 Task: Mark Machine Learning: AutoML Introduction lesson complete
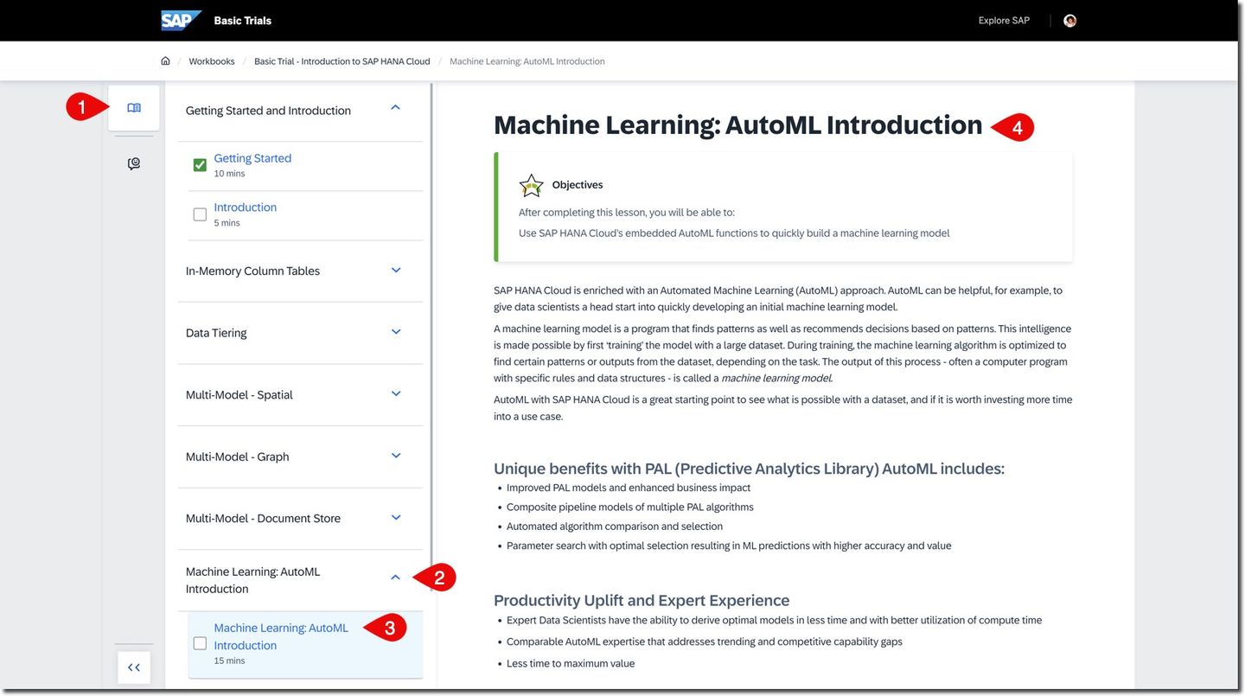pyautogui.click(x=200, y=643)
